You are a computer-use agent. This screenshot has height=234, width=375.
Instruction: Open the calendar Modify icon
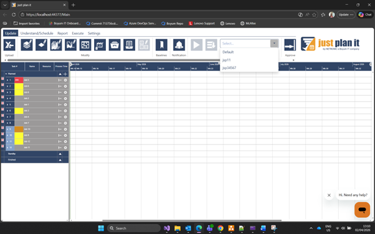click(100, 45)
